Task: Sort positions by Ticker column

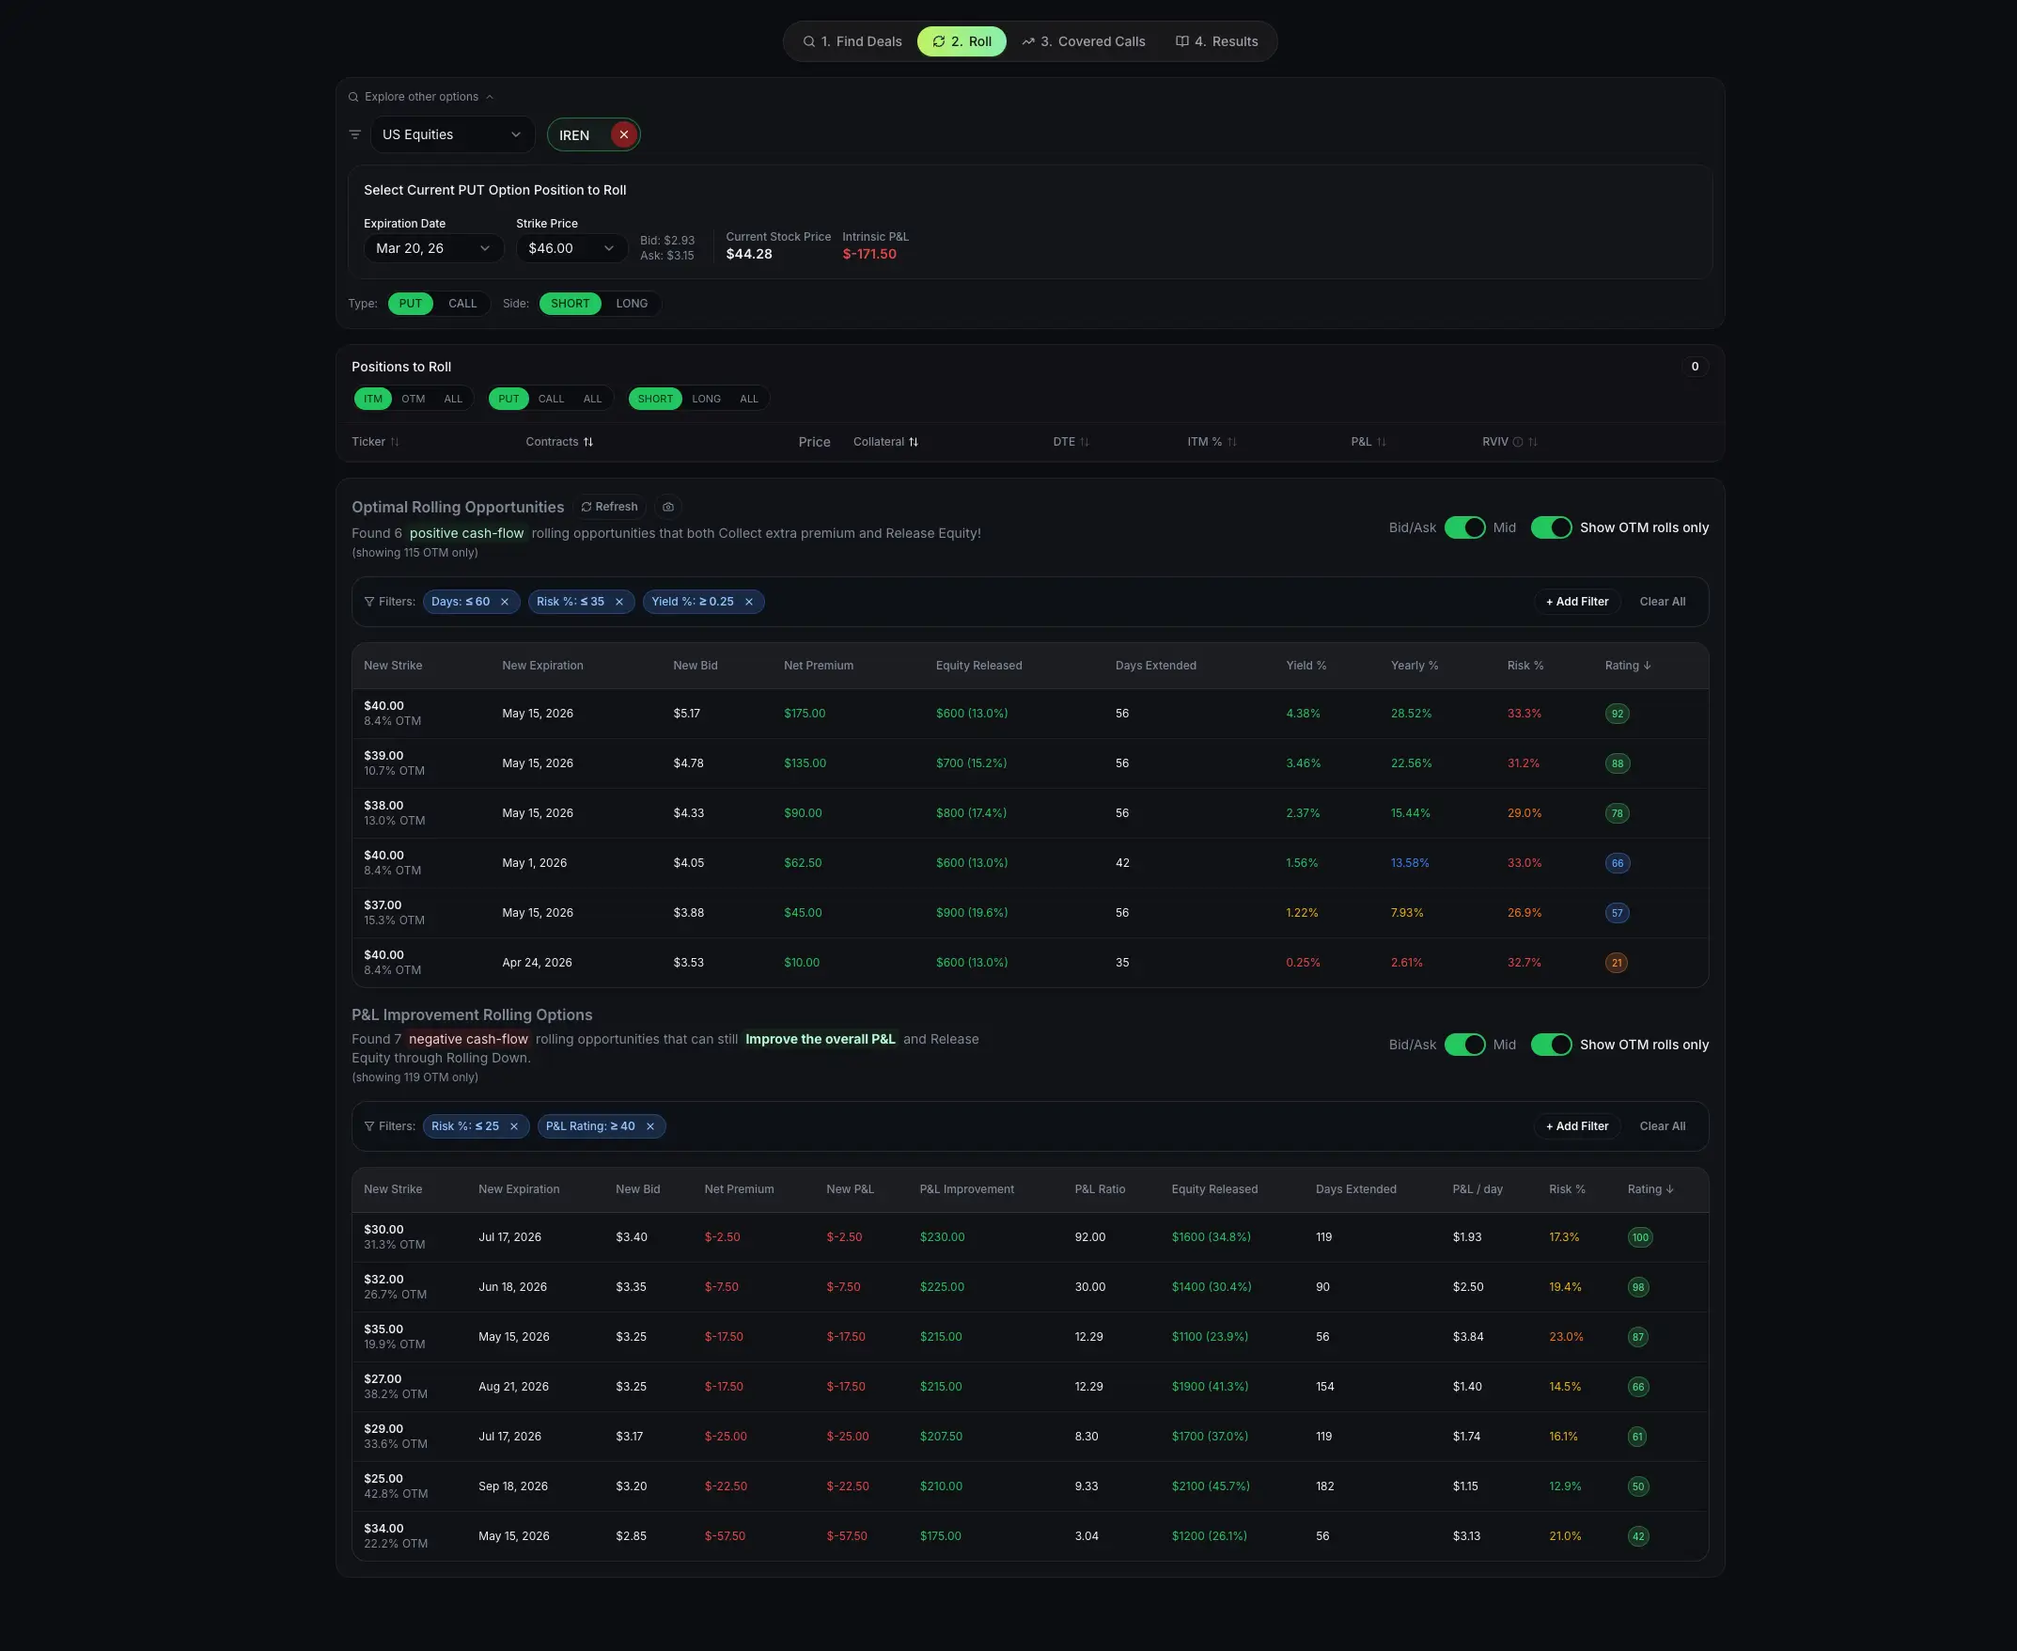Action: pyautogui.click(x=375, y=442)
